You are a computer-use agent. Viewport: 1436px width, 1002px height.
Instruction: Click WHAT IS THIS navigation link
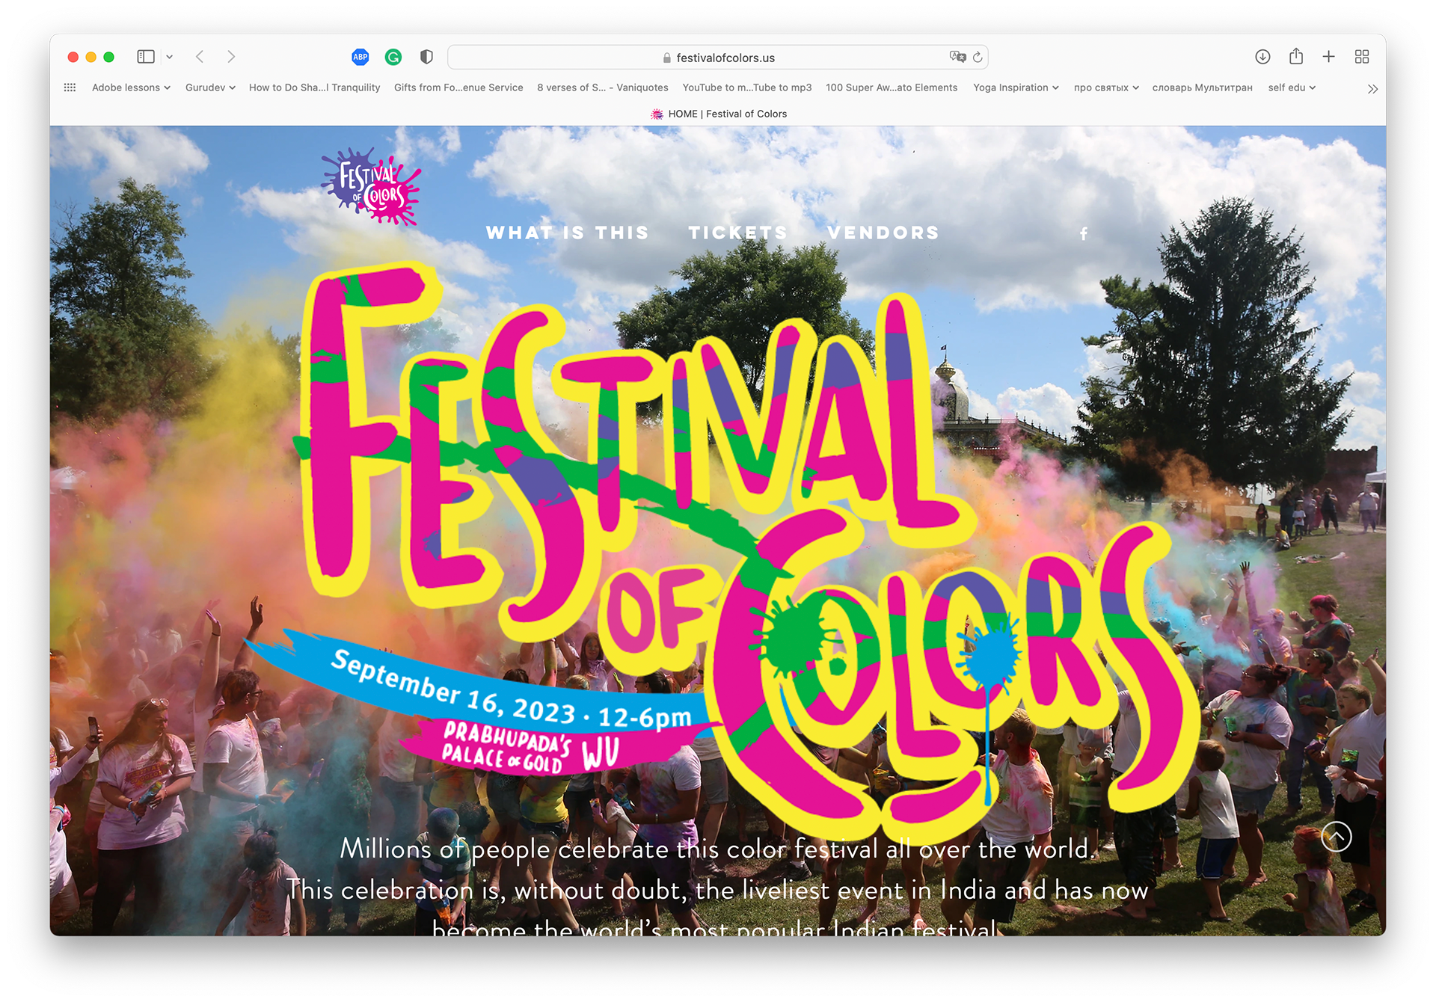tap(568, 233)
